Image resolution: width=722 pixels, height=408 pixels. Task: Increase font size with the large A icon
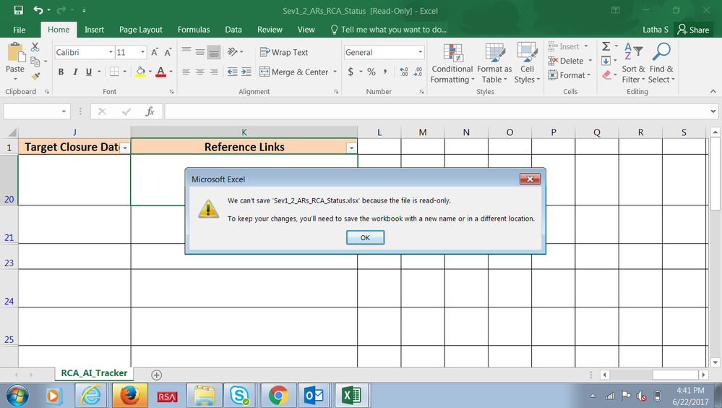(155, 53)
